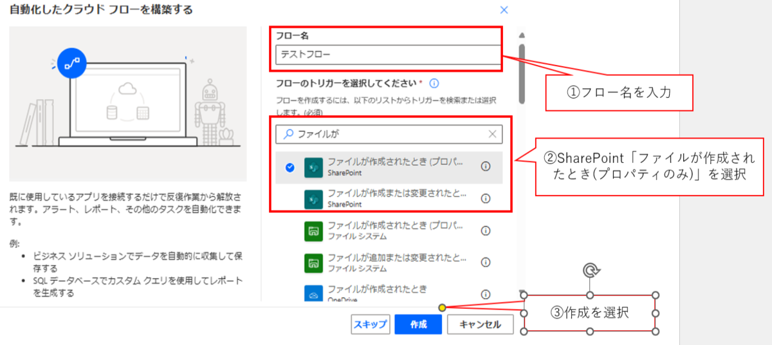Image resolution: width=772 pixels, height=345 pixels.
Task: Open info for SharePoint file created trigger
Action: (x=486, y=166)
